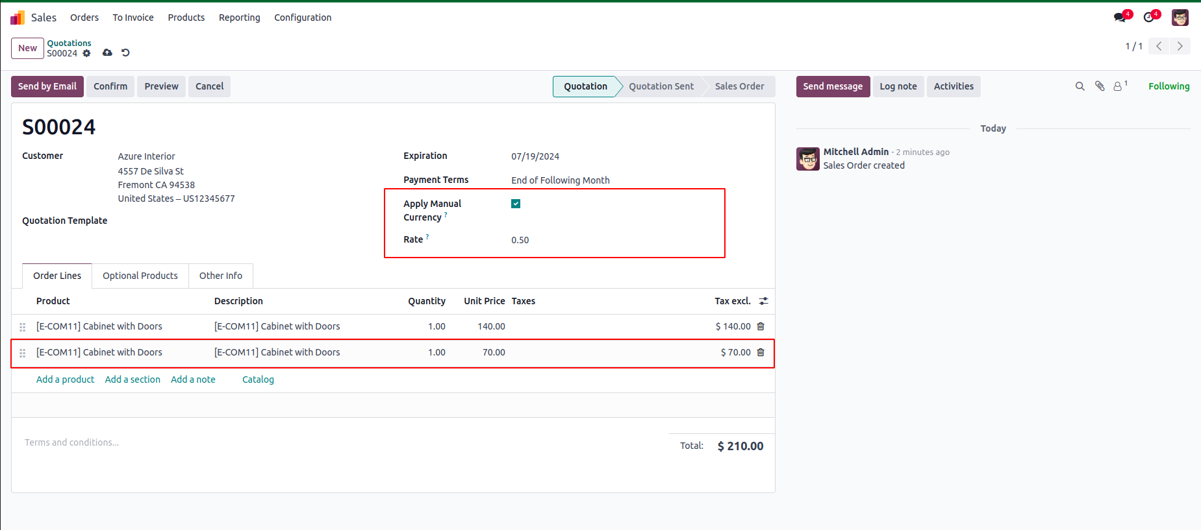Screen dimensions: 1201x530
Task: Open the chat messages icon in top bar
Action: pos(1120,17)
